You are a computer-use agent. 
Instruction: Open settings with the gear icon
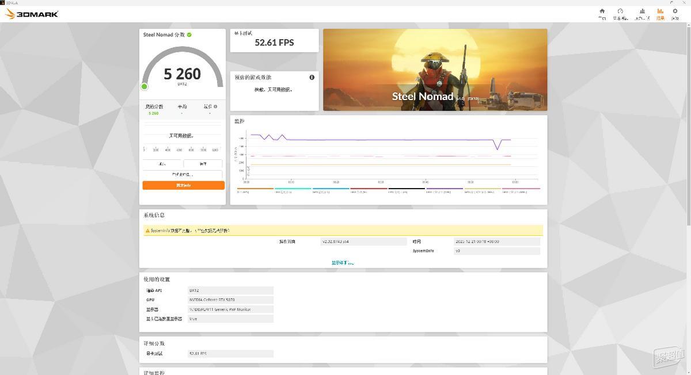pyautogui.click(x=675, y=11)
